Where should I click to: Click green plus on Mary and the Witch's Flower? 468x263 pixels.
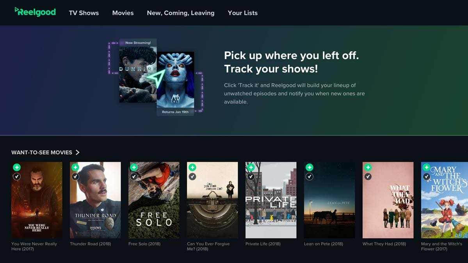[x=427, y=167]
